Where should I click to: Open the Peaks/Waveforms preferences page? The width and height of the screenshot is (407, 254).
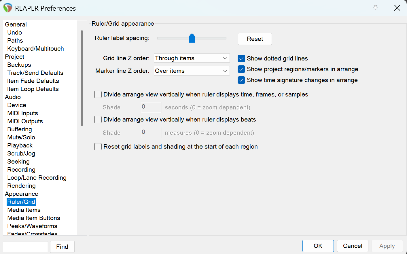pos(32,226)
